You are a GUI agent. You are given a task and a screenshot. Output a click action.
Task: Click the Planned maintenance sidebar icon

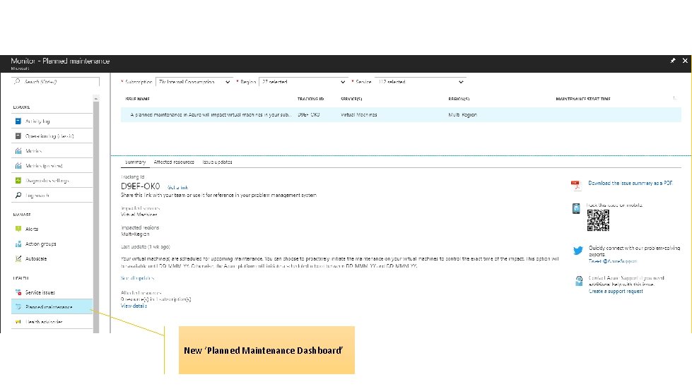point(18,306)
